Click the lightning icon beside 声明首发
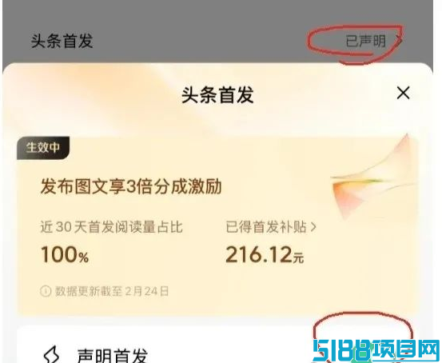Viewport: 442px width, 363px height. [52, 355]
